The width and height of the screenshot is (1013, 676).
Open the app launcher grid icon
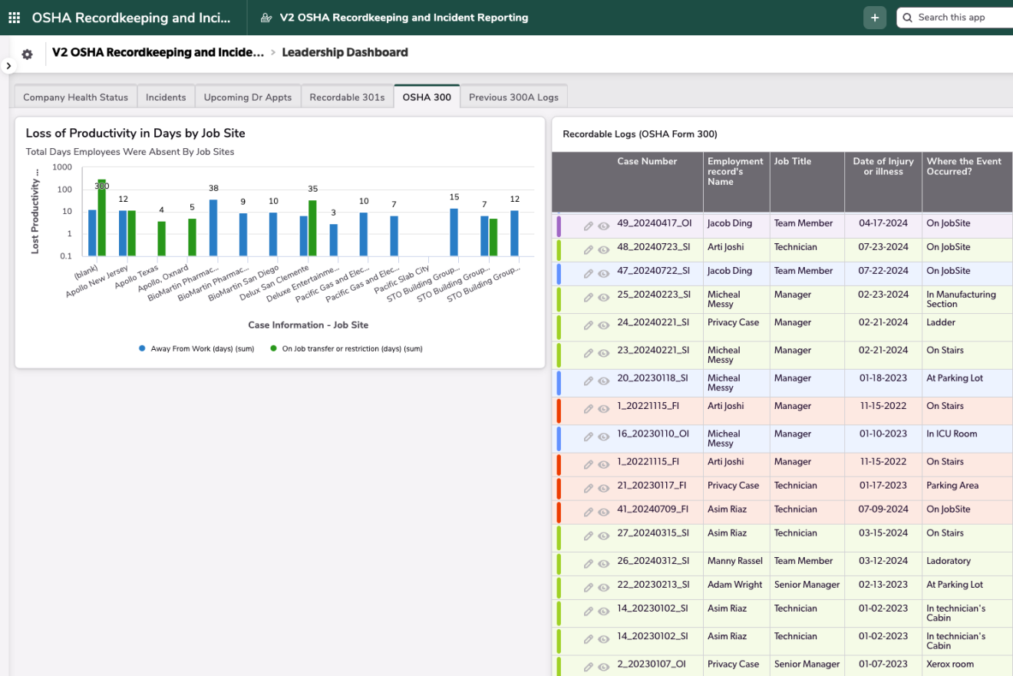tap(15, 18)
